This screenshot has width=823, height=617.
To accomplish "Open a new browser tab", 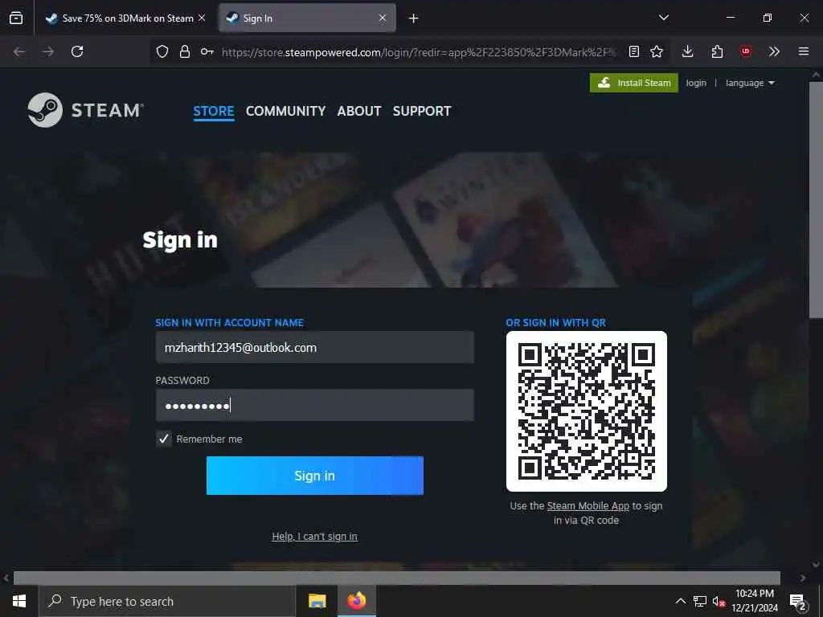I will 414,18.
